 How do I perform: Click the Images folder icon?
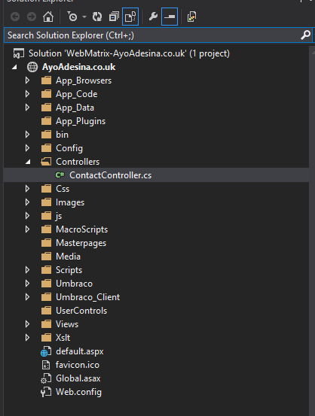click(x=46, y=202)
